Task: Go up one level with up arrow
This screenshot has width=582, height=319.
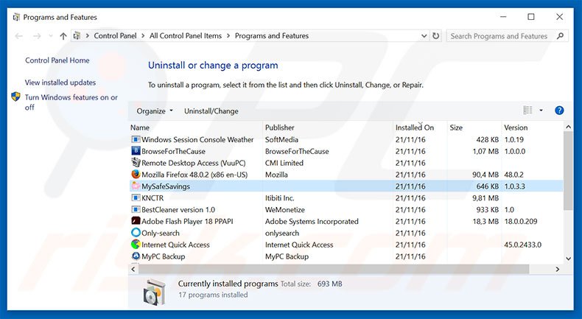Action: (63, 36)
